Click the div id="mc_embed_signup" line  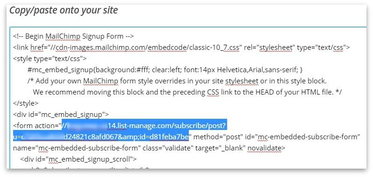click(x=61, y=115)
